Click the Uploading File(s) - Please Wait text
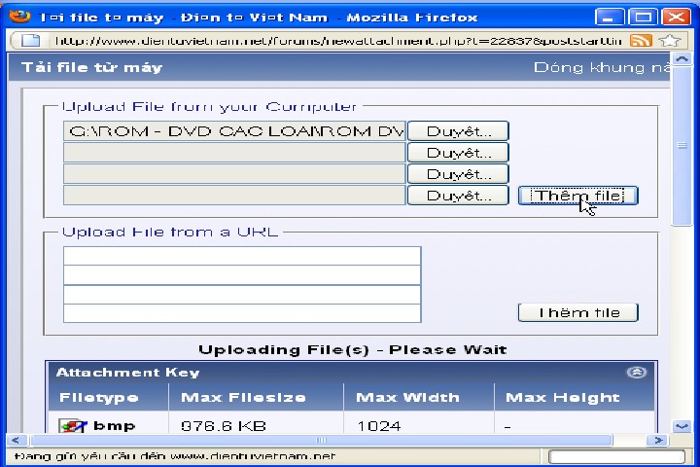The width and height of the screenshot is (700, 467). [353, 349]
